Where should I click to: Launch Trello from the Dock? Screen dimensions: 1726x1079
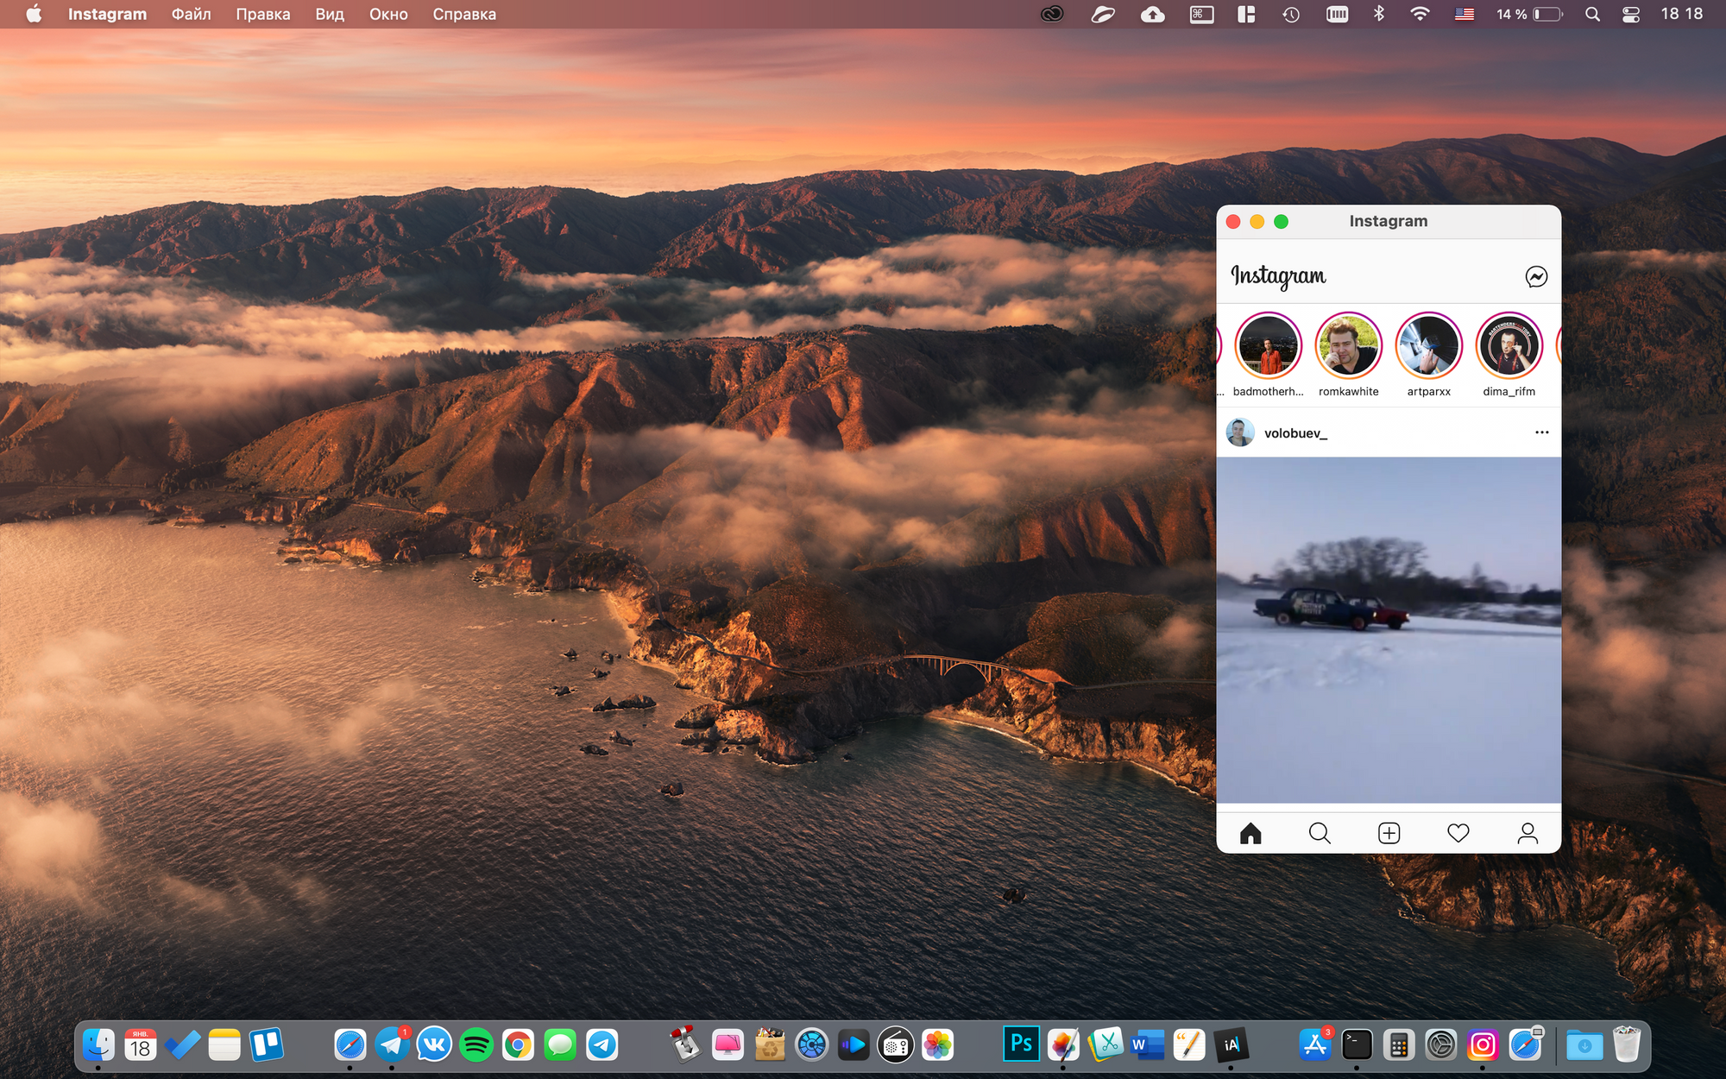click(267, 1045)
